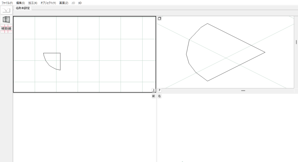The image size is (298, 162).
Task: Click the 上 top view label
Action: pos(154,90)
